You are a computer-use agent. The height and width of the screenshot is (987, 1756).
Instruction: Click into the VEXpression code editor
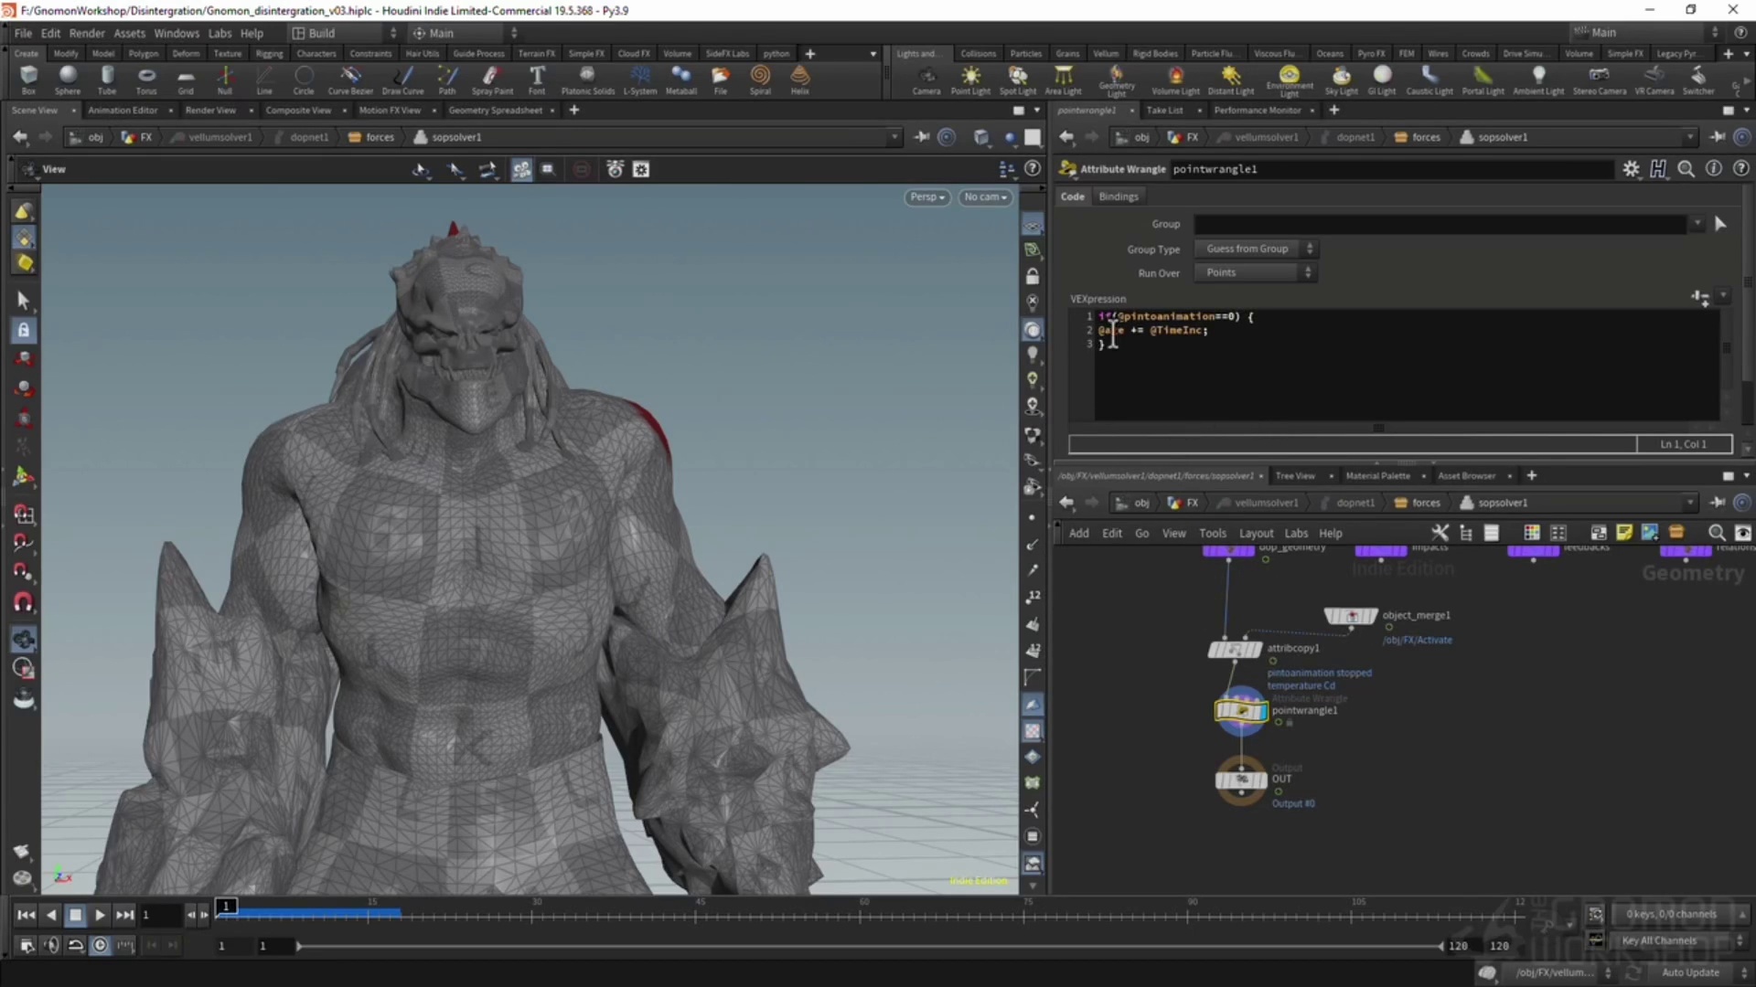[1406, 366]
